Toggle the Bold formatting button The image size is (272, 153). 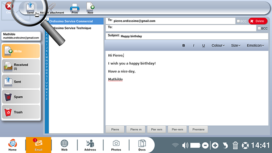[x=183, y=45]
